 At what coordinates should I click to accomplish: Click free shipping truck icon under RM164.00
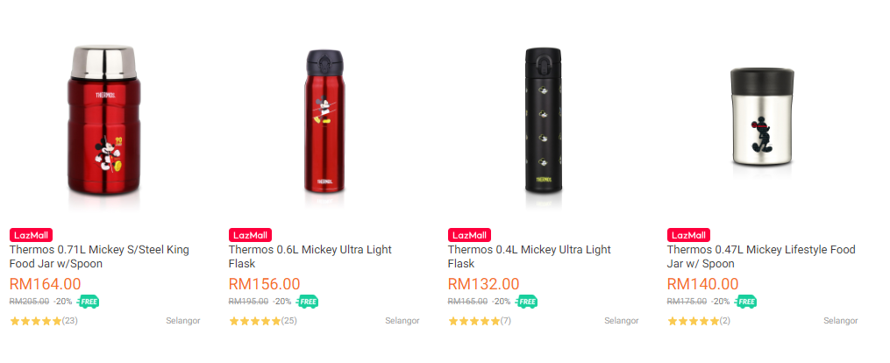88,302
